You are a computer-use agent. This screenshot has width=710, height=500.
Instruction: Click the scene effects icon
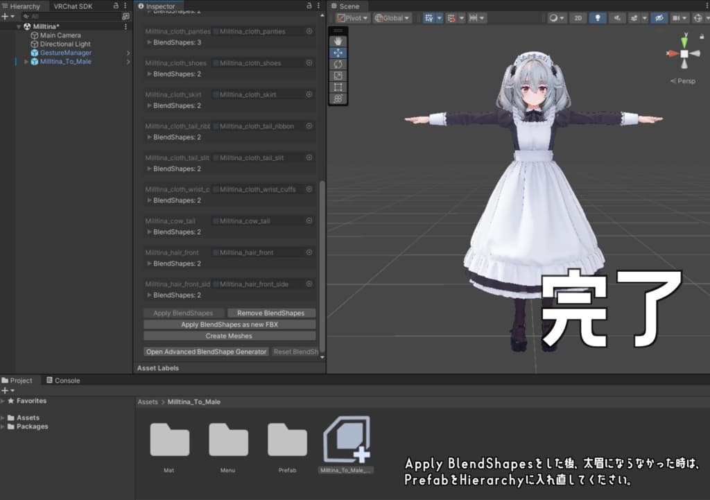(634, 17)
